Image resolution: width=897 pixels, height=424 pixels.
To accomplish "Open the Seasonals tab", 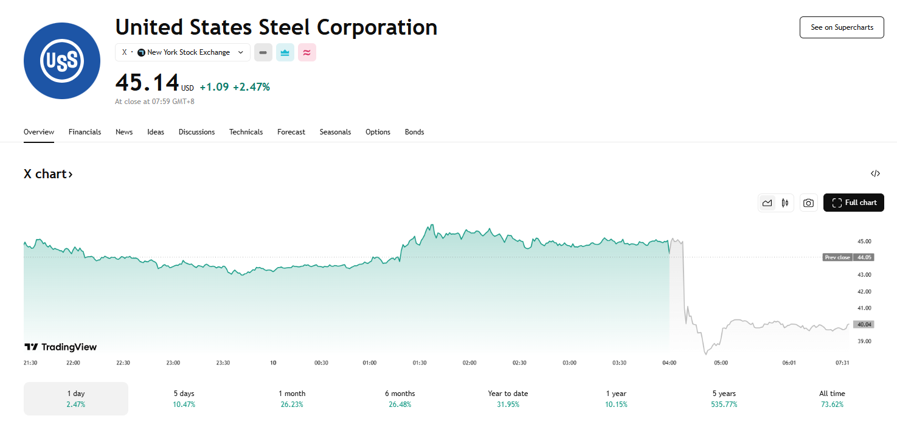I will [335, 132].
